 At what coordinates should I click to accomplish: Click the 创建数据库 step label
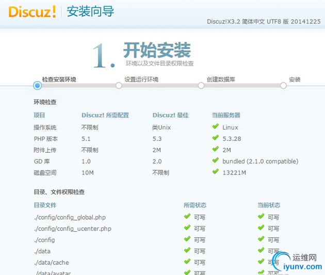tap(221, 79)
